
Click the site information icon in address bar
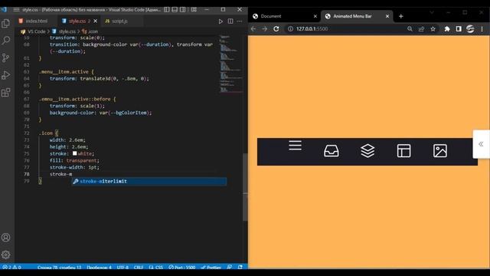[x=290, y=29]
